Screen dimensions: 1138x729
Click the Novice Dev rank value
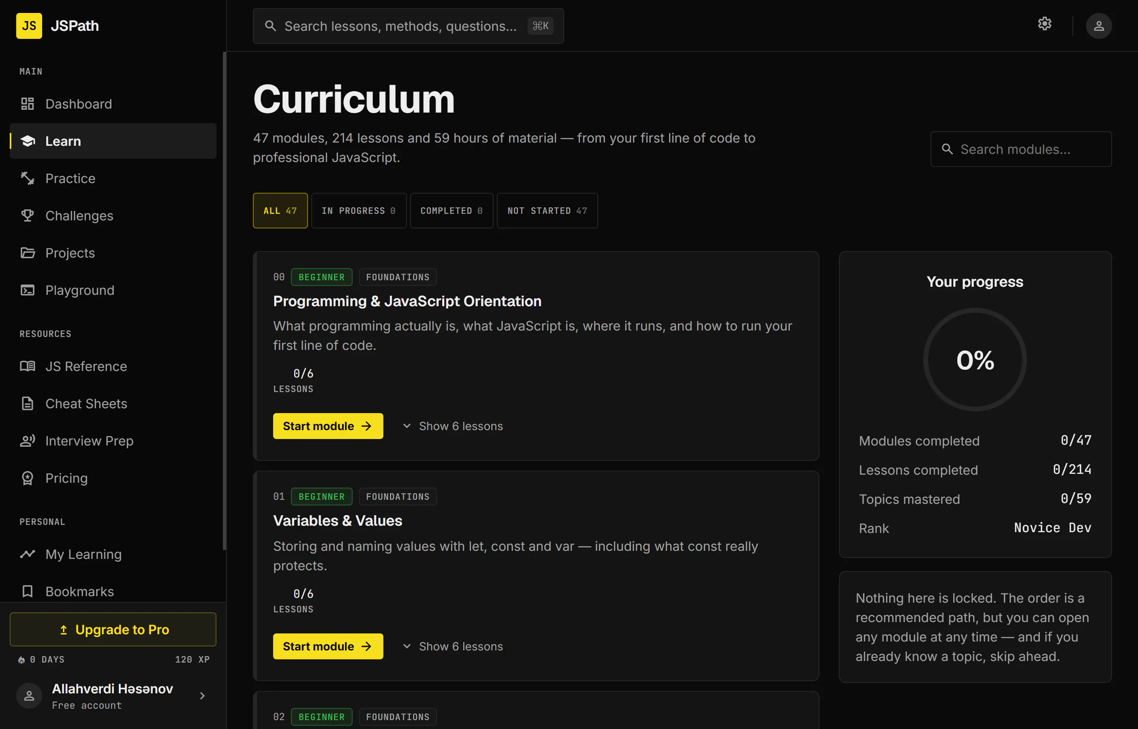point(1052,528)
